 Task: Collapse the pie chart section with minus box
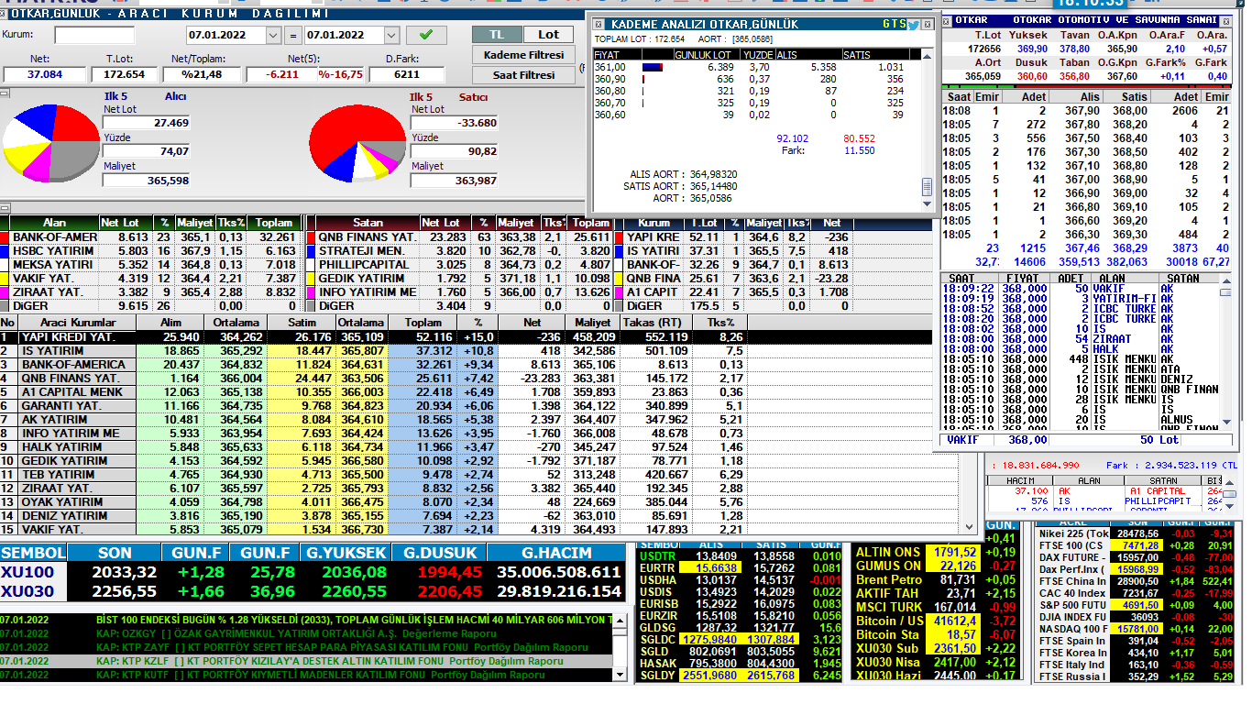tap(4, 92)
